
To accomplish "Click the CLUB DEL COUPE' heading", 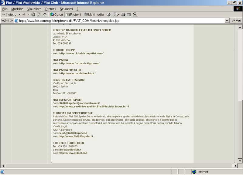I will [x=64, y=50].
